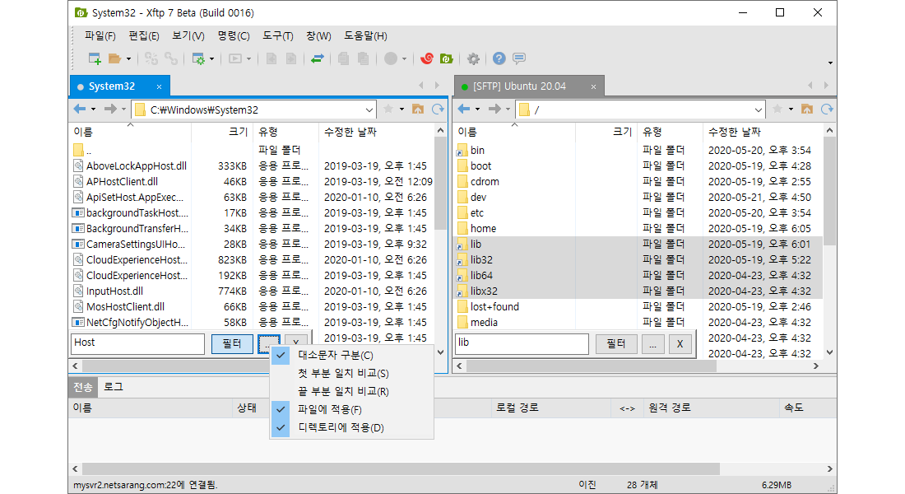905x494 pixels.
Task: Click the remote pane 필터 button
Action: coord(616,344)
